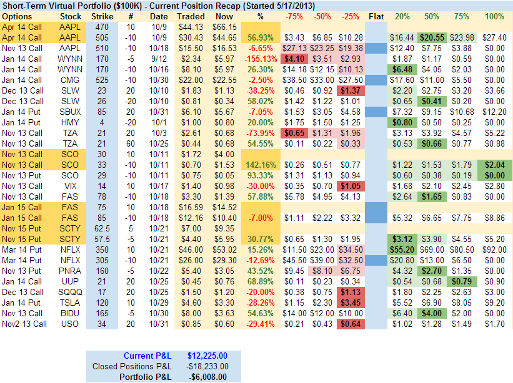Select the green $2.04 cell for SCO
This screenshot has width=513, height=383.
coord(494,165)
